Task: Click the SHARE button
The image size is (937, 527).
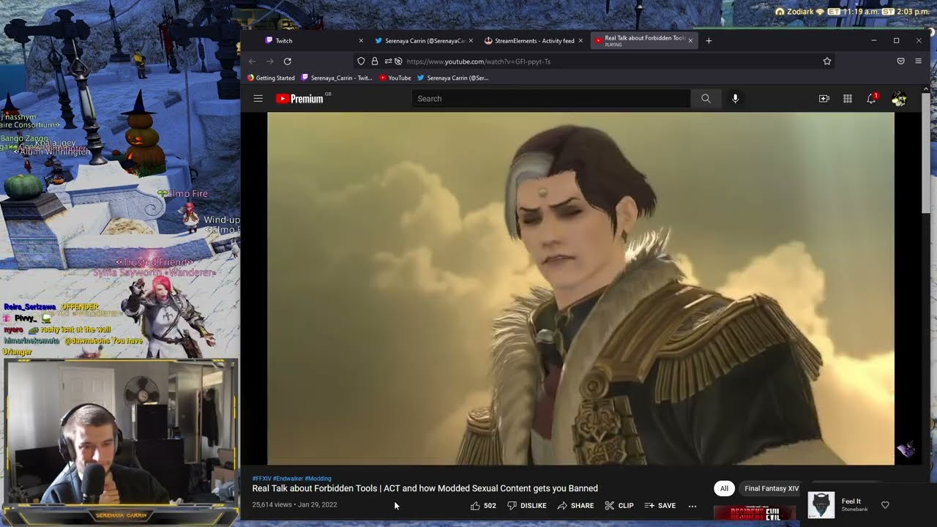Action: coord(575,506)
